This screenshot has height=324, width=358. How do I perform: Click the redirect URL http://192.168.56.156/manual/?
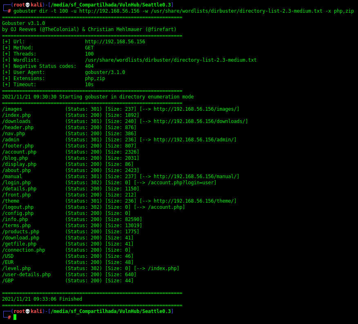195,176
